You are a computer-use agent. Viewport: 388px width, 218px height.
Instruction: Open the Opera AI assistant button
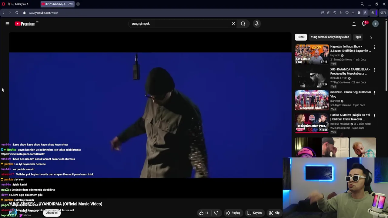tap(383, 13)
